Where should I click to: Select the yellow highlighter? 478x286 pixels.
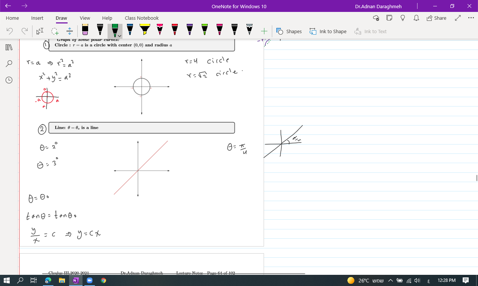pos(145,30)
